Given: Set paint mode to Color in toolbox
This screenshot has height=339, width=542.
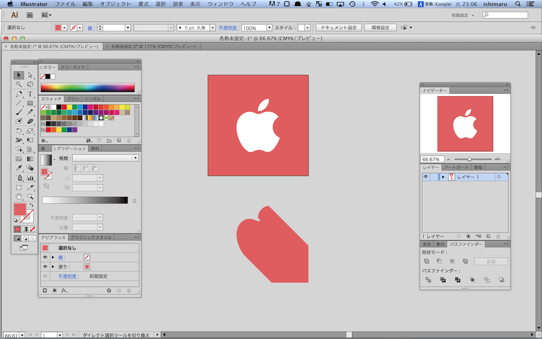Looking at the screenshot, I should pyautogui.click(x=18, y=229).
